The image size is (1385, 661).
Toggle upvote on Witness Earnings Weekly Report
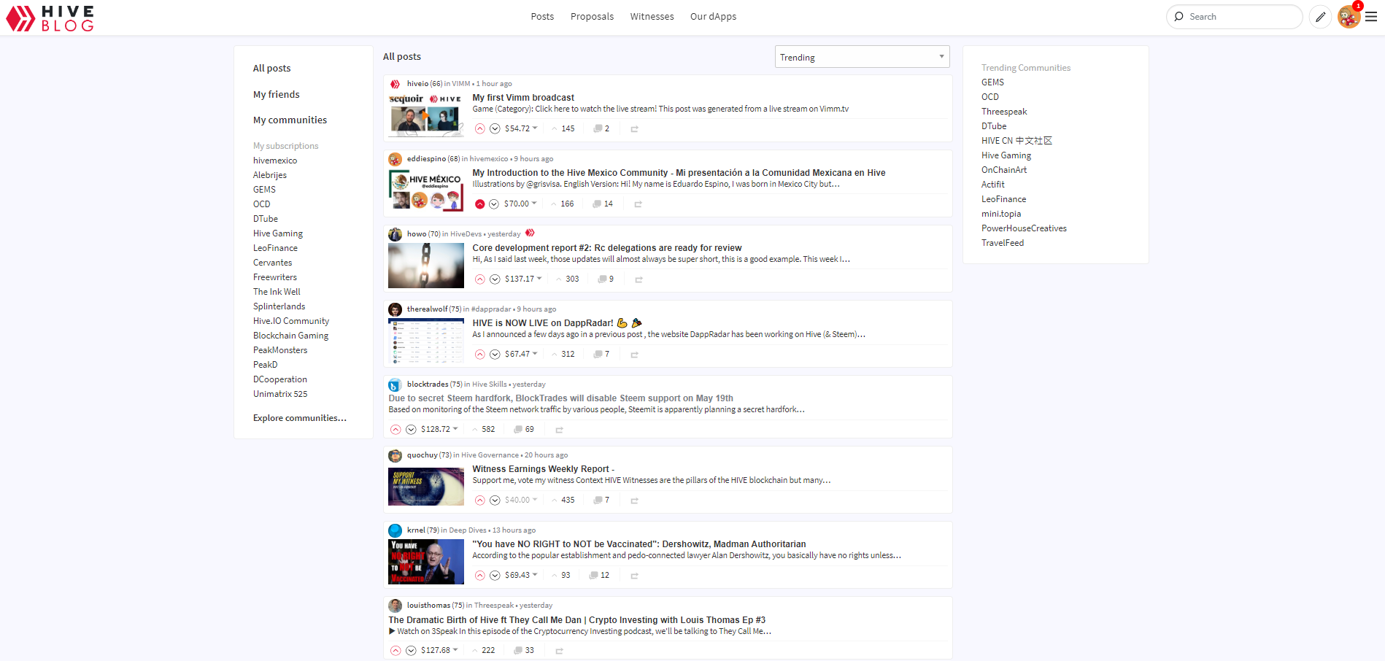pos(479,500)
